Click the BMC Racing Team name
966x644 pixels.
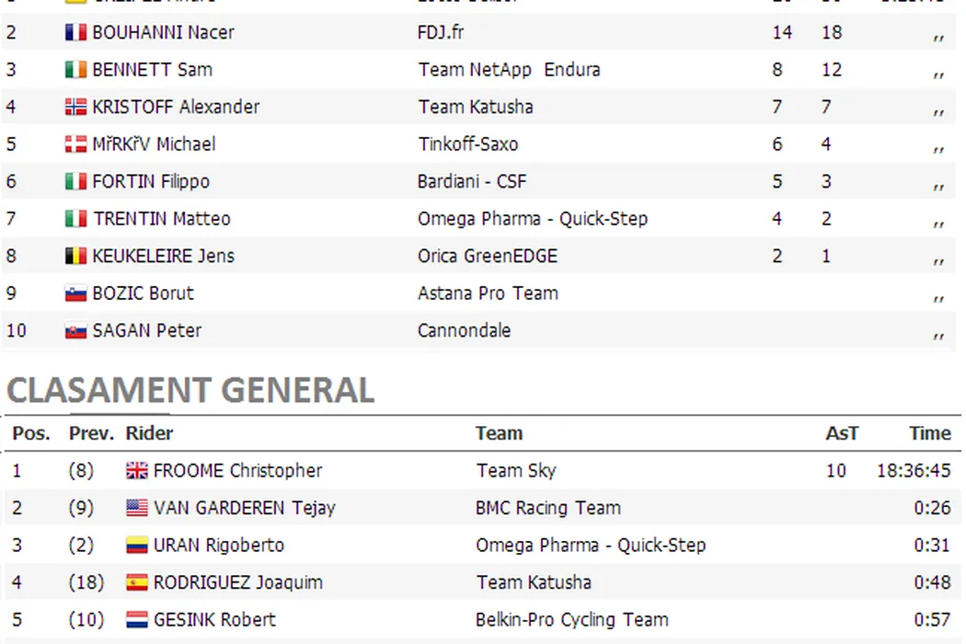[x=547, y=508]
